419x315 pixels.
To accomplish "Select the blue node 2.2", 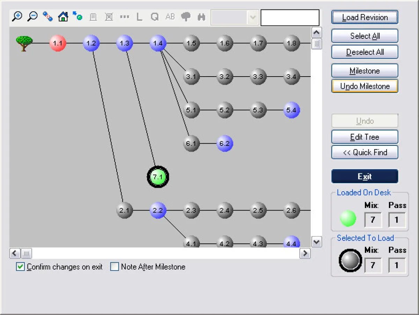I will pyautogui.click(x=158, y=210).
